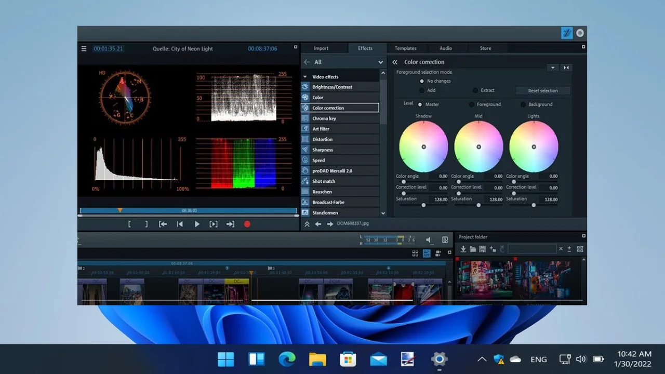
Task: Select the highlighted timeline mode view icon
Action: click(x=427, y=253)
